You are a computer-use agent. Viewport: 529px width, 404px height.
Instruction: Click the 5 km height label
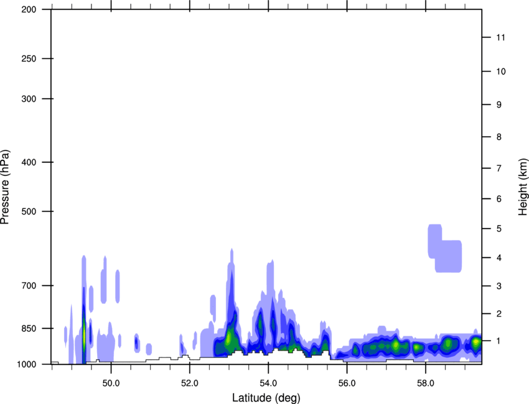tap(499, 229)
